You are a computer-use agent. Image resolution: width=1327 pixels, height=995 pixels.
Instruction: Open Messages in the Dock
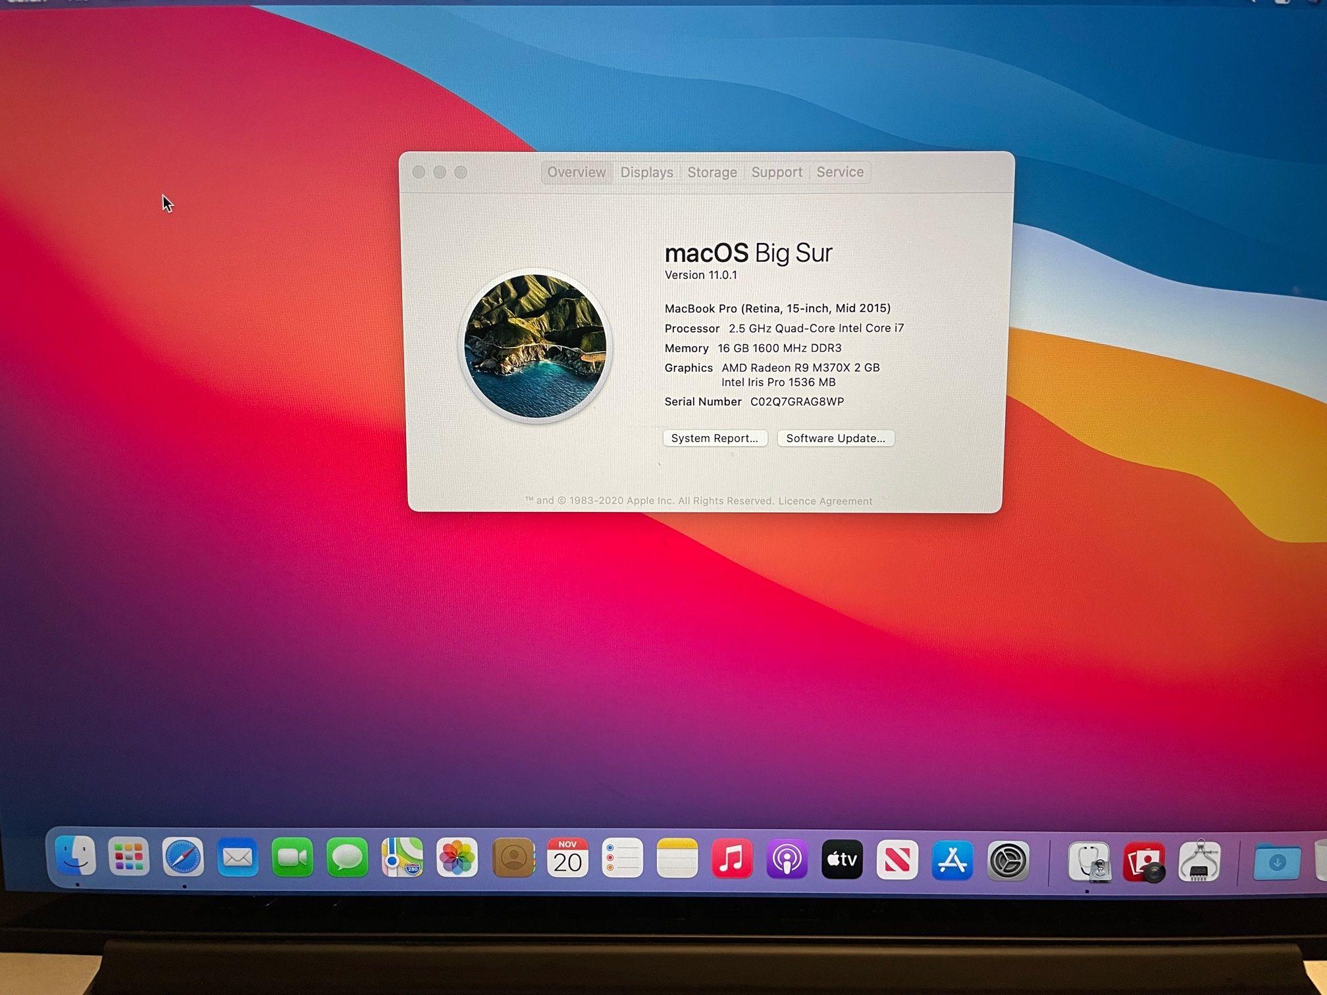coord(347,857)
